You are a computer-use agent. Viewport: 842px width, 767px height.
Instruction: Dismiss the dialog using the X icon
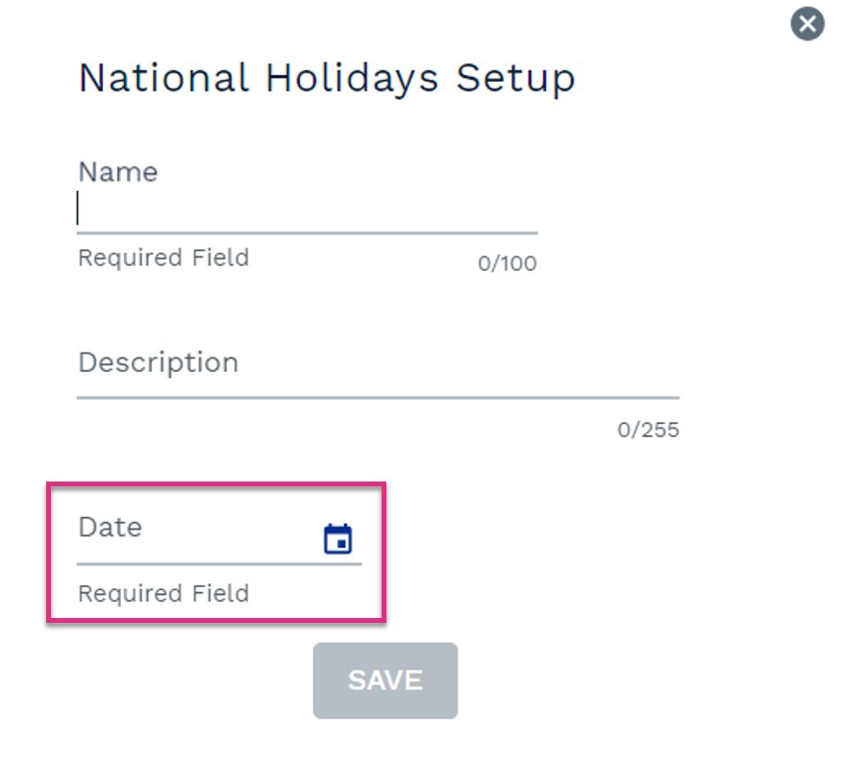click(807, 24)
